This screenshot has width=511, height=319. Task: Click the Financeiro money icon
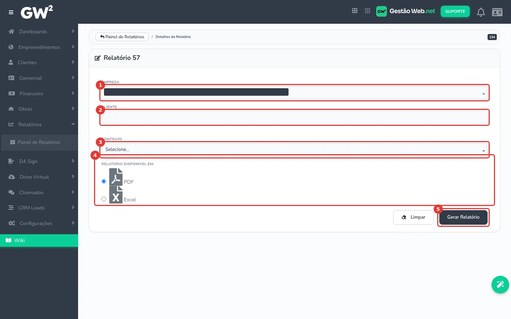12,94
